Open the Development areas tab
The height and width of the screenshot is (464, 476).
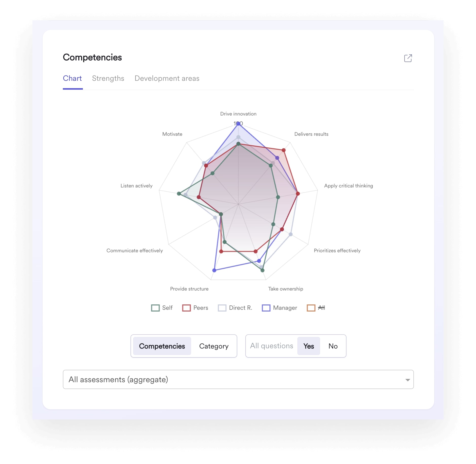(167, 79)
